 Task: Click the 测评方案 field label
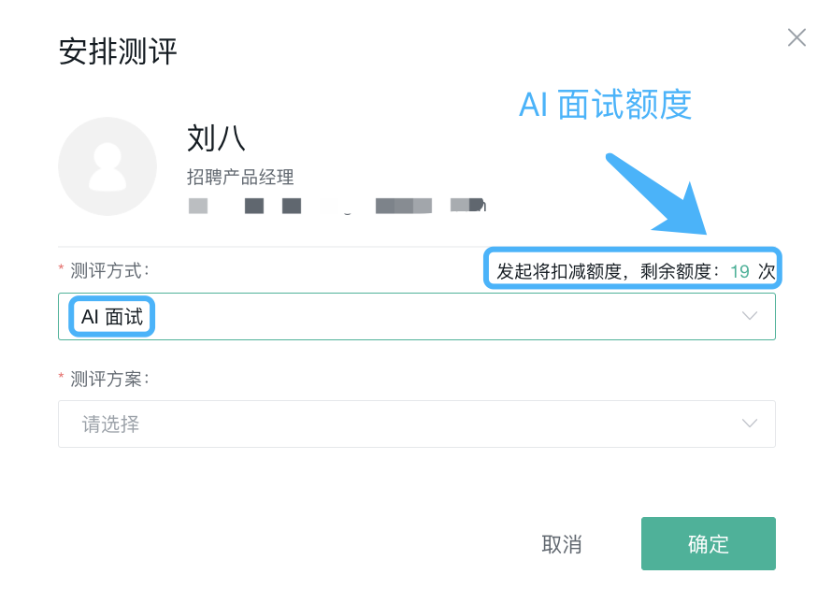[x=109, y=379]
